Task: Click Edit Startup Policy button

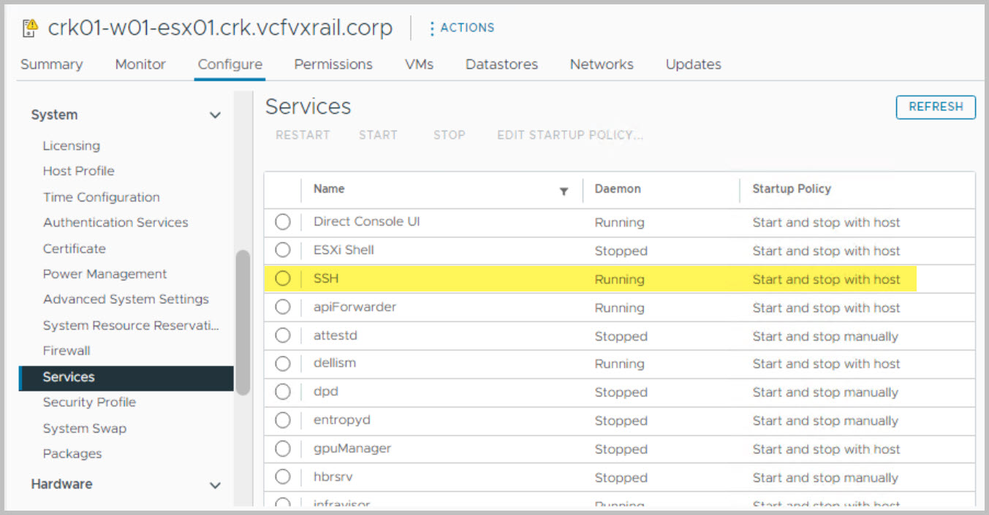Action: [x=569, y=135]
